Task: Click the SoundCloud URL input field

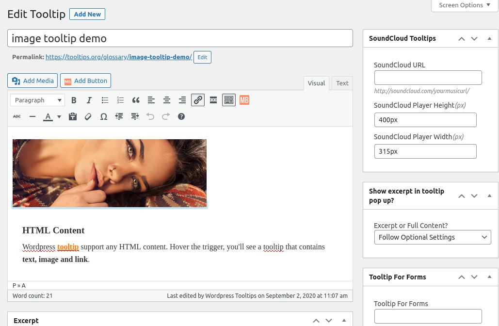Action: click(428, 78)
